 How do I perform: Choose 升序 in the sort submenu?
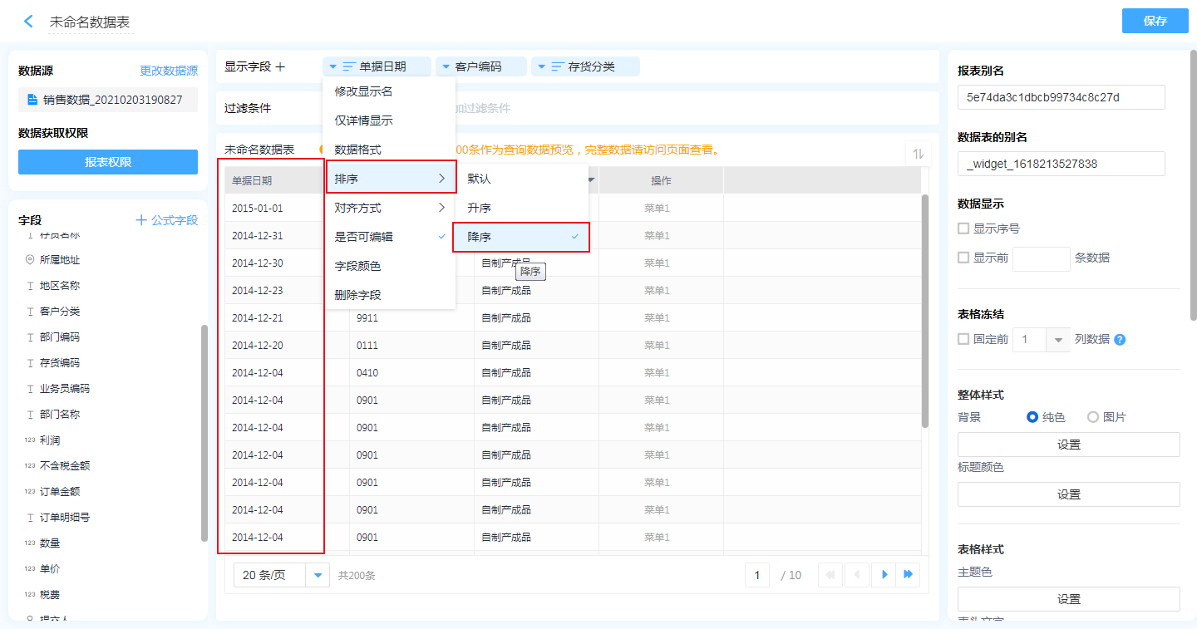click(480, 208)
